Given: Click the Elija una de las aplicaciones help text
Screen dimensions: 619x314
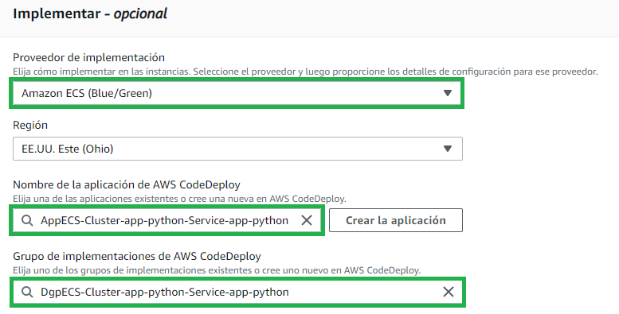Looking at the screenshot, I should [x=179, y=199].
